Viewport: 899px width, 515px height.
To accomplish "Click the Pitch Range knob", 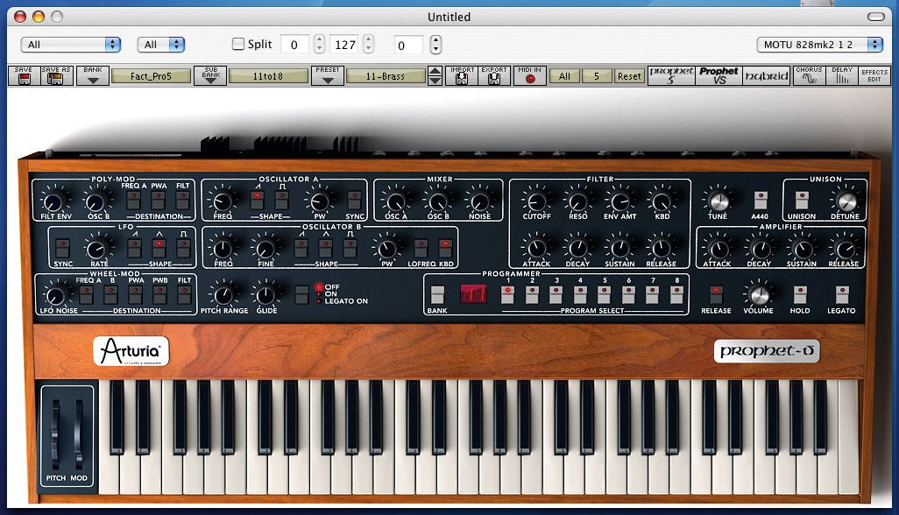I will coord(223,295).
